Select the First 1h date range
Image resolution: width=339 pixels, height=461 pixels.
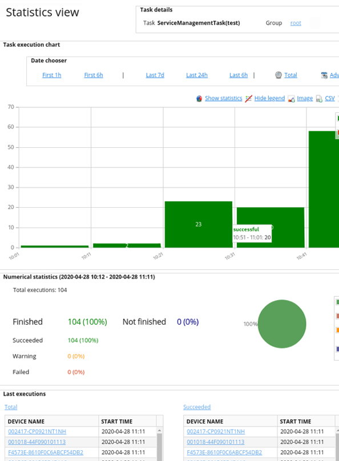[52, 75]
